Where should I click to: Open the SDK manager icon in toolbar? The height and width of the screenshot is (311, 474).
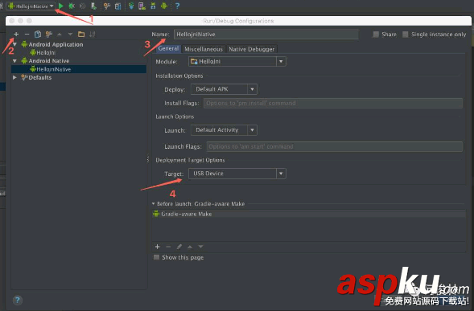(x=153, y=6)
